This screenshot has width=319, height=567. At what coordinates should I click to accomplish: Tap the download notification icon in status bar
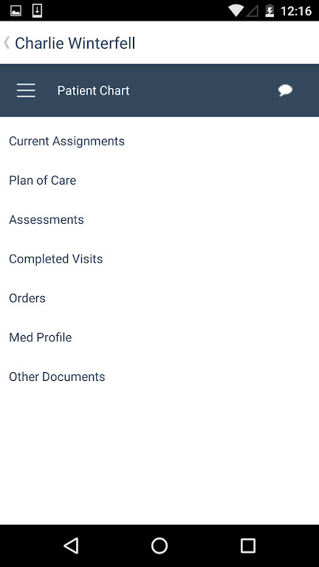click(x=37, y=10)
